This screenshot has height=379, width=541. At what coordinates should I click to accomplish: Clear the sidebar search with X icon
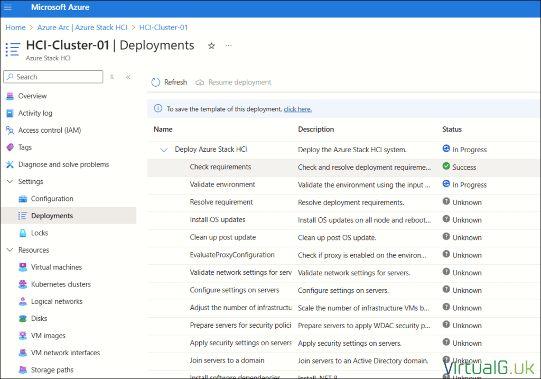[112, 77]
